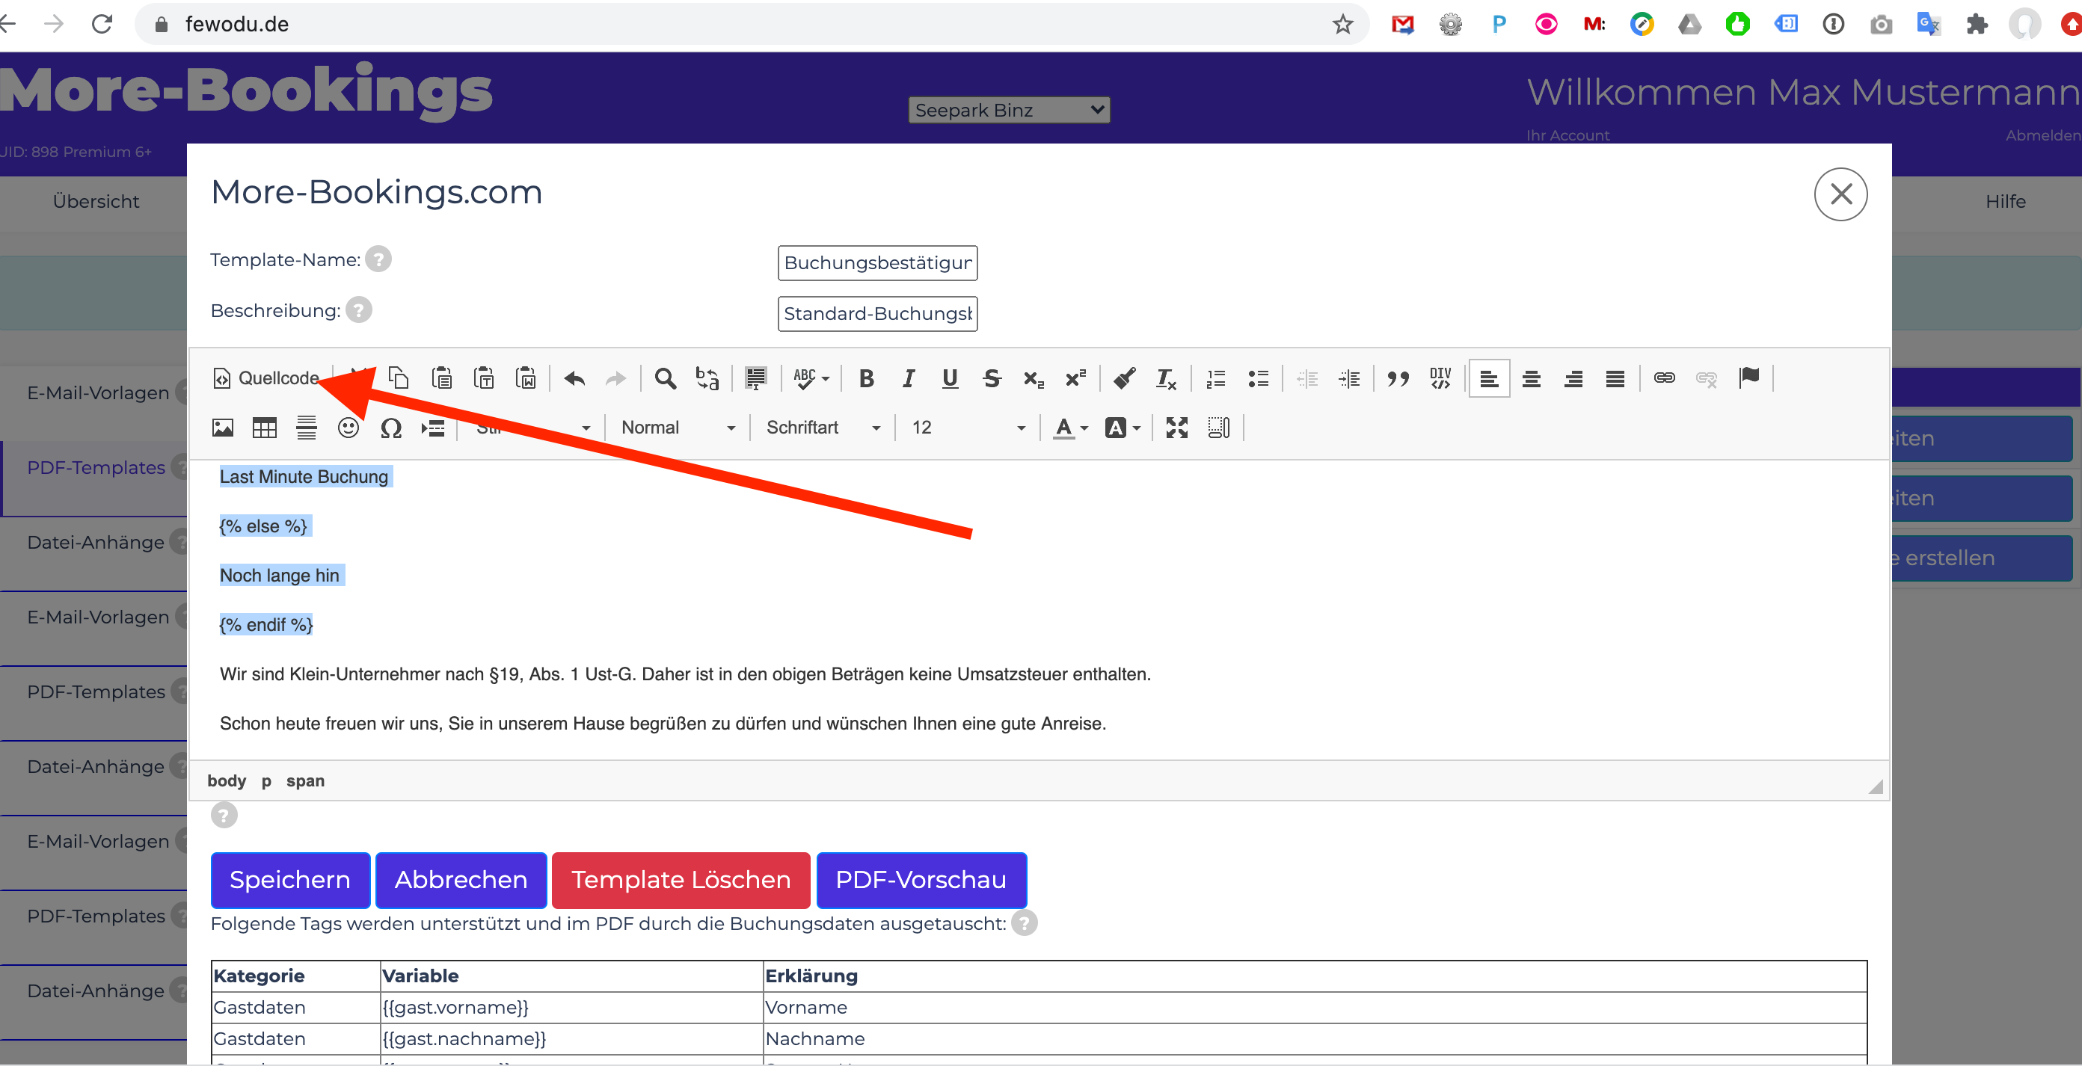
Task: Open the Übersicht menu item
Action: (x=96, y=201)
